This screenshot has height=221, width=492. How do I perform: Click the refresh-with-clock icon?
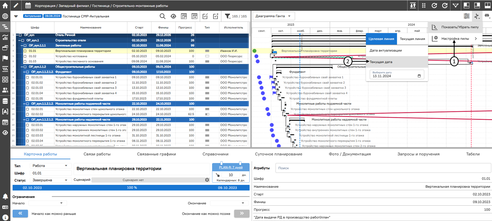click(445, 5)
